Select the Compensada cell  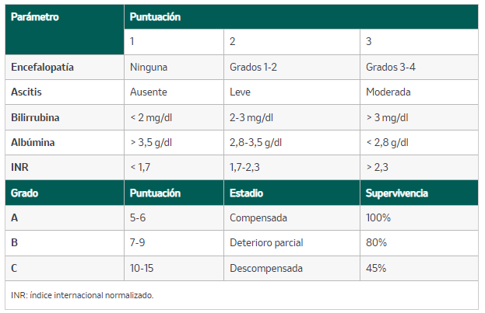coord(292,218)
